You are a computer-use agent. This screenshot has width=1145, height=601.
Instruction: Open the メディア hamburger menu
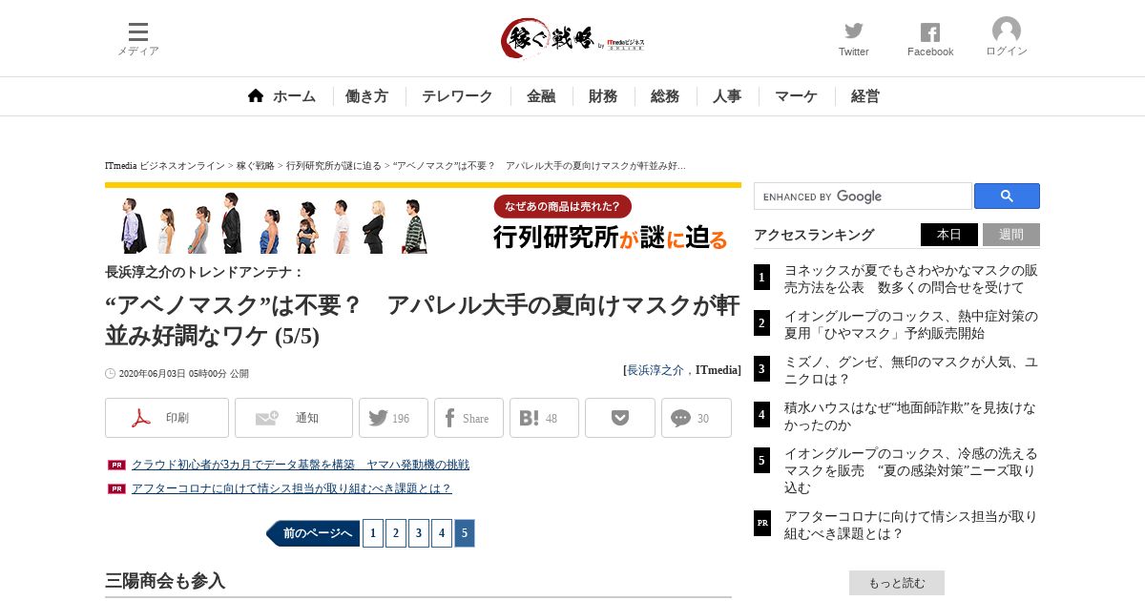click(x=138, y=39)
